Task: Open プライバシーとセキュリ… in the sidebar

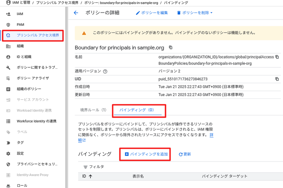Action: pyautogui.click(x=37, y=164)
